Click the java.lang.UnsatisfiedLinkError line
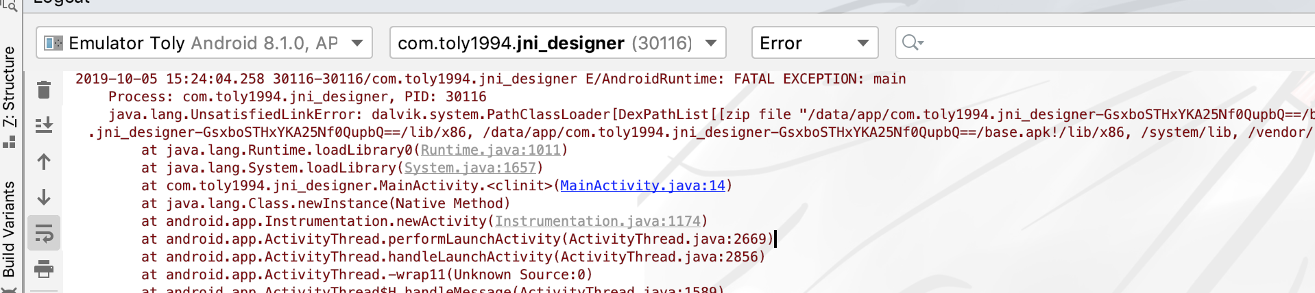The image size is (1315, 293). 710,114
